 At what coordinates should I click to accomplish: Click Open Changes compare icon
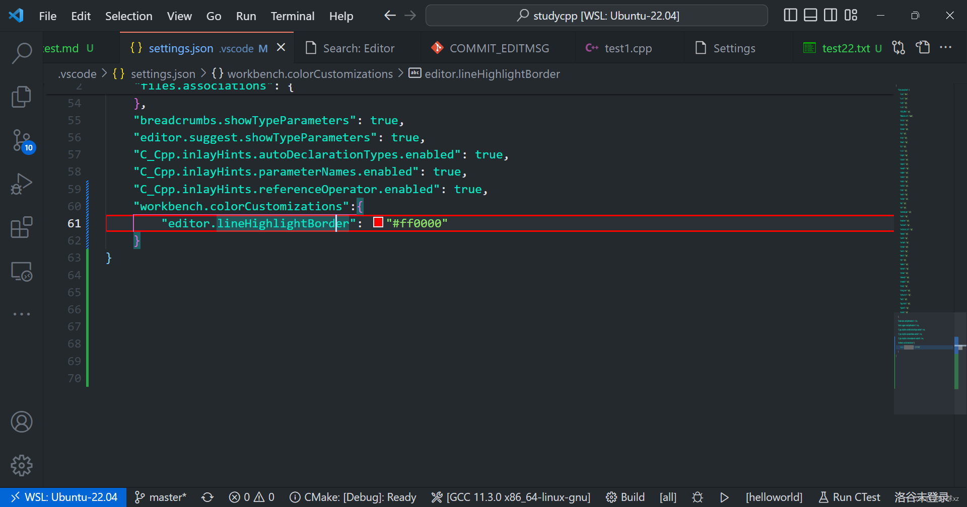click(899, 48)
